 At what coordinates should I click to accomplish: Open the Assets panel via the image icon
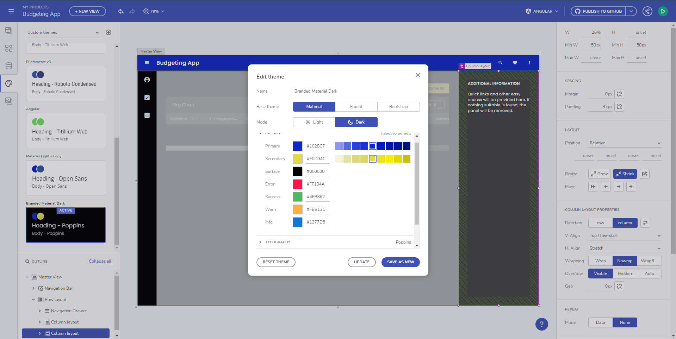(8, 101)
